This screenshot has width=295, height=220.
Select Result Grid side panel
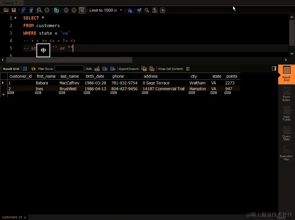point(286,74)
